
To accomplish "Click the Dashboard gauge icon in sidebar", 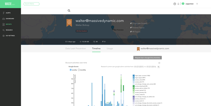I will click(x=4, y=19).
